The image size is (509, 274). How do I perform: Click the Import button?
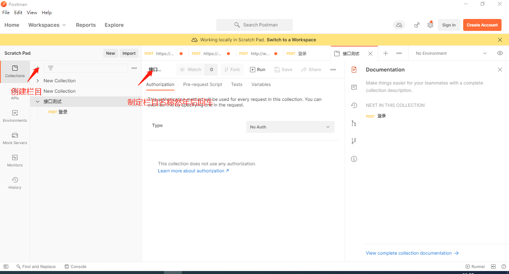pyautogui.click(x=129, y=53)
